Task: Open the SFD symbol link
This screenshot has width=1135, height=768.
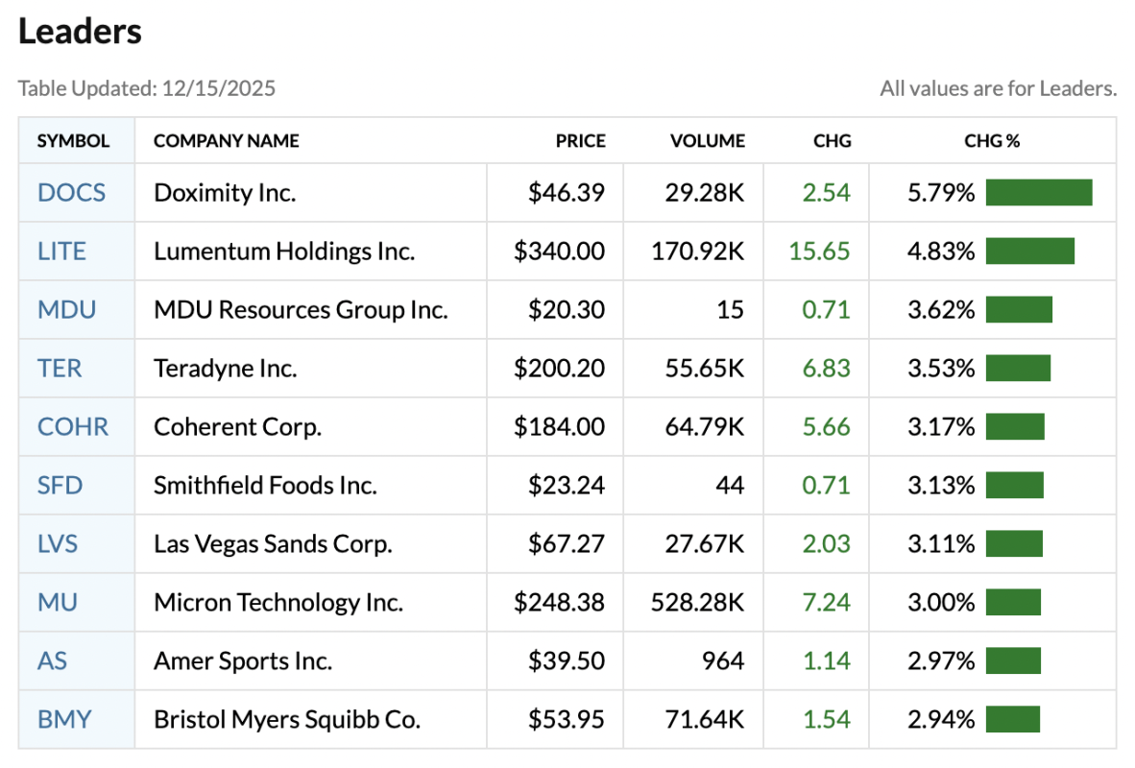Action: point(60,486)
